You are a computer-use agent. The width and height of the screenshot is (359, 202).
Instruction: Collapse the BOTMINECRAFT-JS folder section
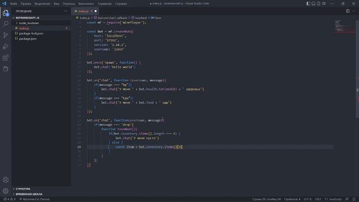(x=41, y=17)
